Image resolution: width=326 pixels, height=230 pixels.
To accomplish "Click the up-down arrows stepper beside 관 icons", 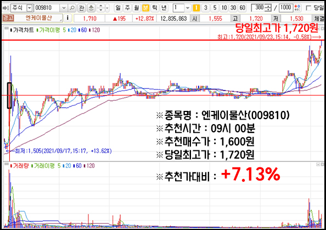I will pos(101,8).
